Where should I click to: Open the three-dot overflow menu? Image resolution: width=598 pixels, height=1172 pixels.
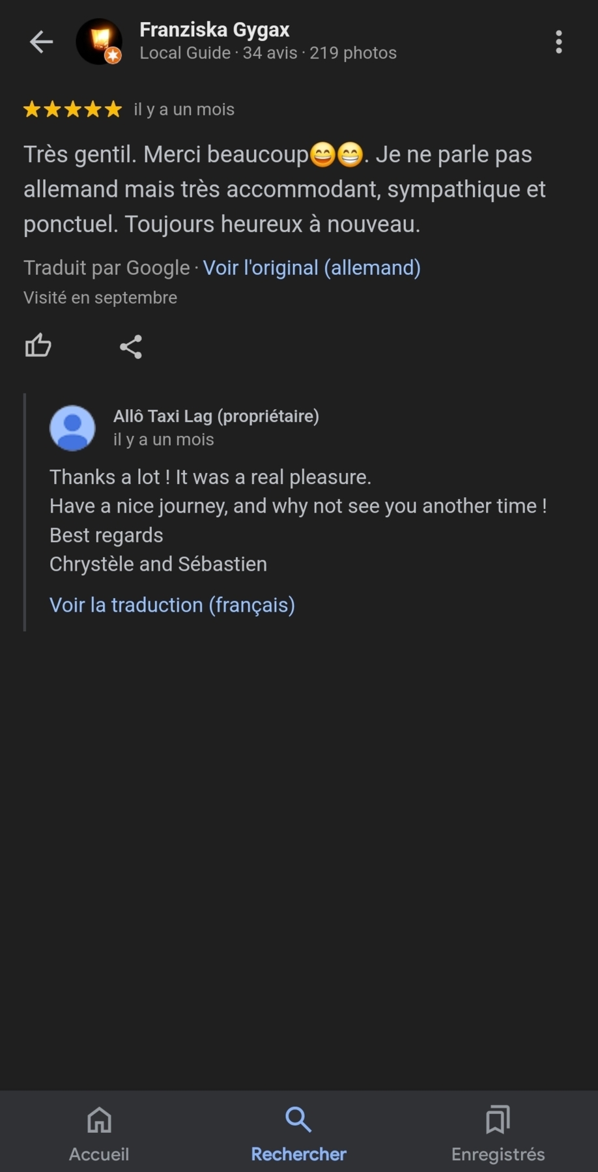pos(558,42)
